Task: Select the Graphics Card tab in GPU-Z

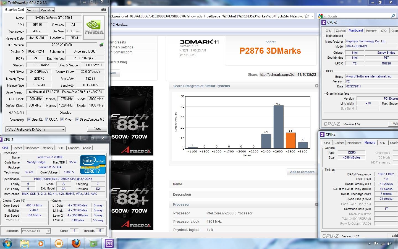Action: [15, 10]
